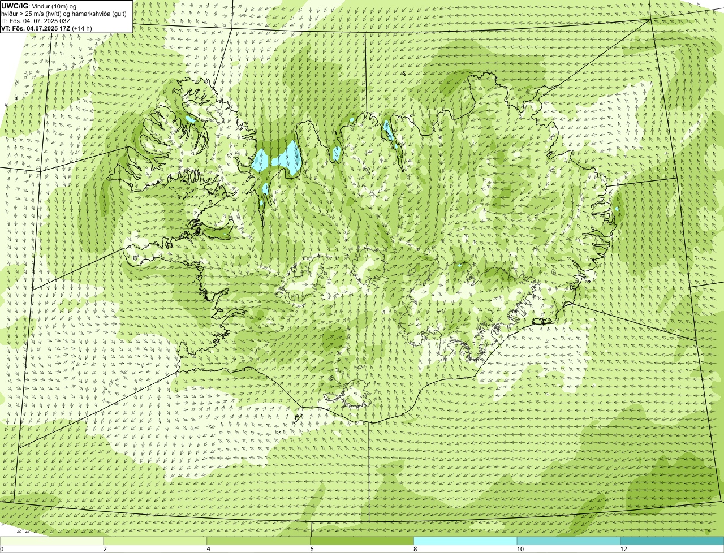Click the title text 'UWC/IG: Vindur (10m) og'

point(39,6)
